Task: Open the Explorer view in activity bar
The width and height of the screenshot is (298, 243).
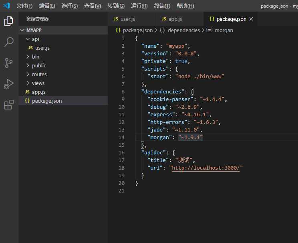Action: [x=9, y=21]
